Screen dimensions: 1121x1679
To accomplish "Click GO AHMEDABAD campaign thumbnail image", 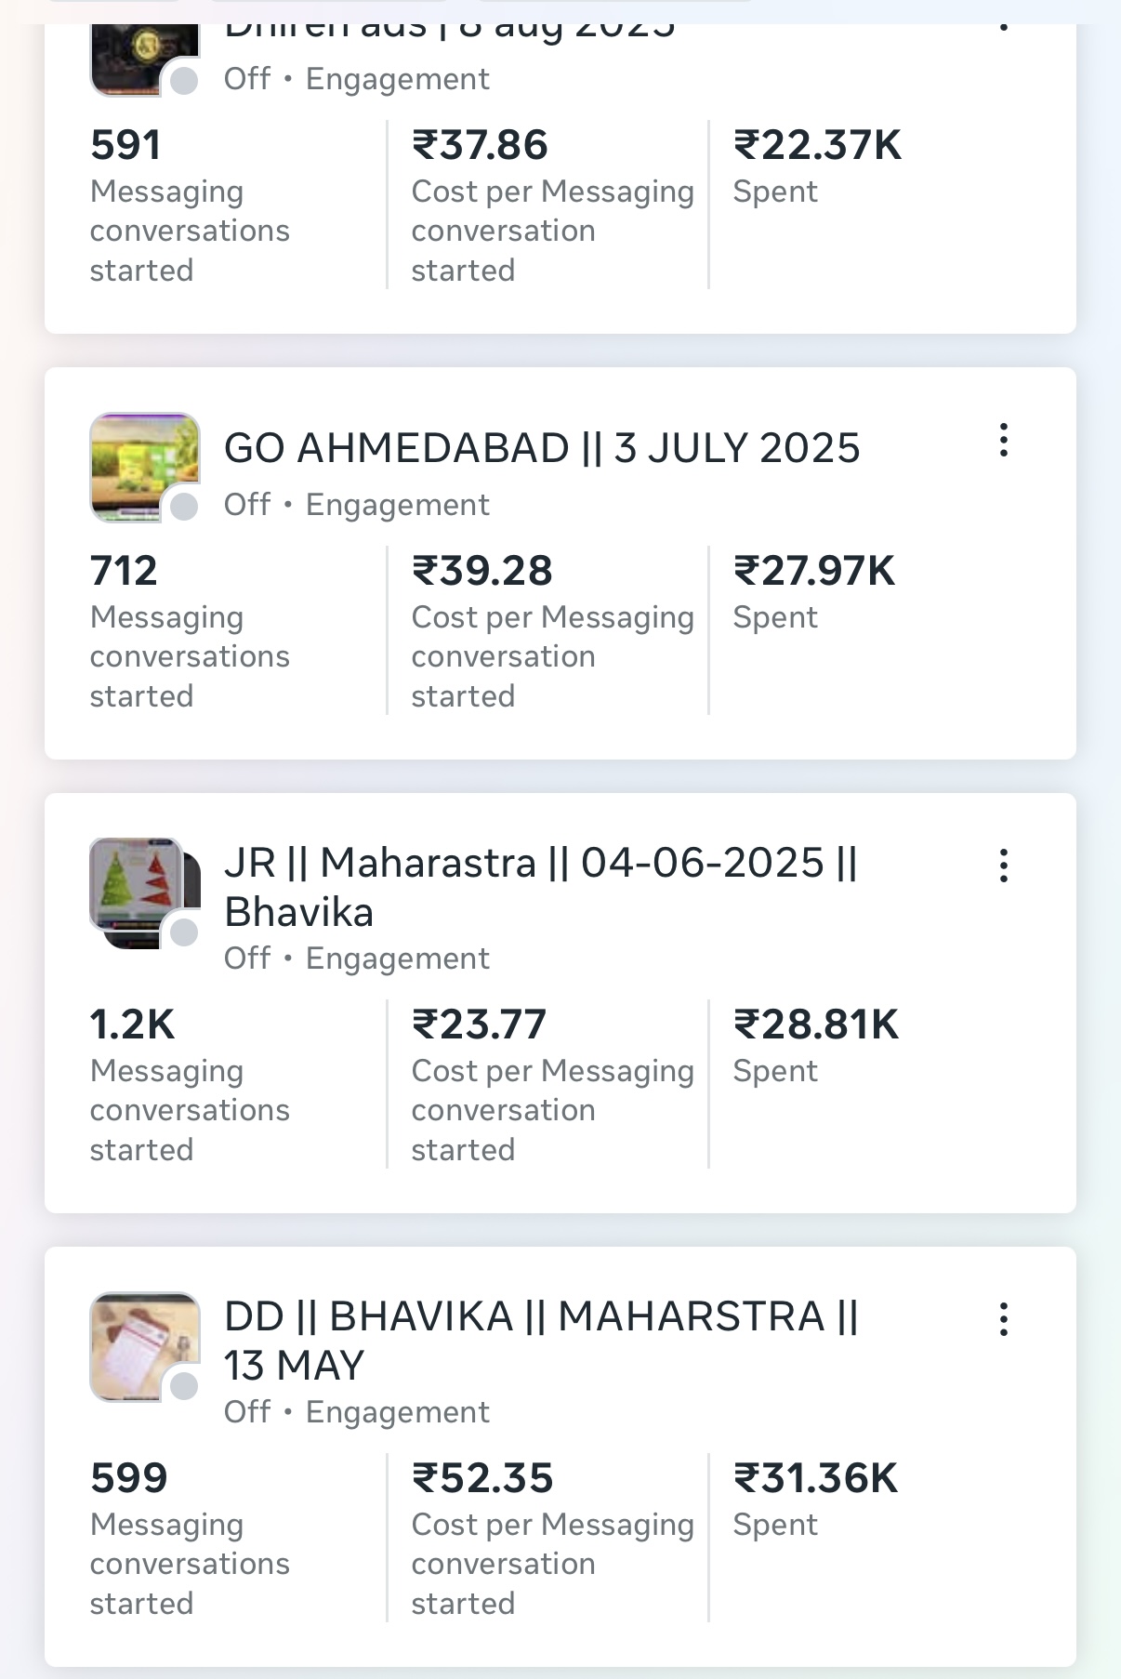I will [141, 464].
